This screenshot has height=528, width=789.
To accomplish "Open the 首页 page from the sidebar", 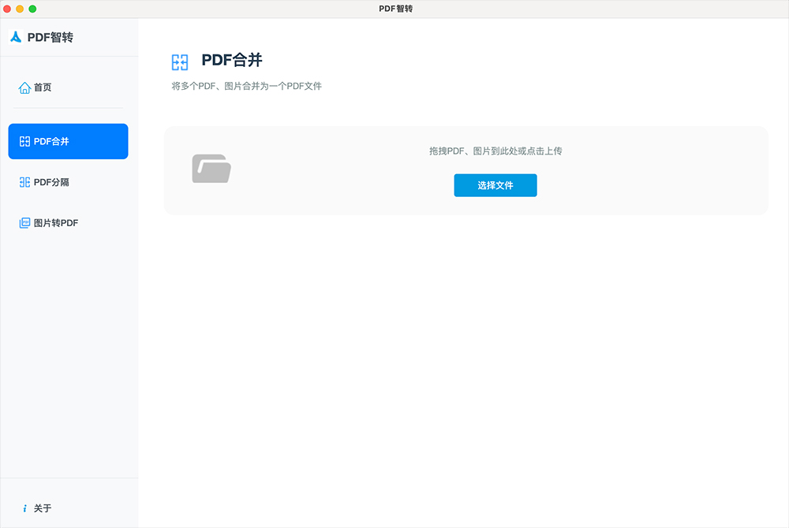I will pos(41,87).
